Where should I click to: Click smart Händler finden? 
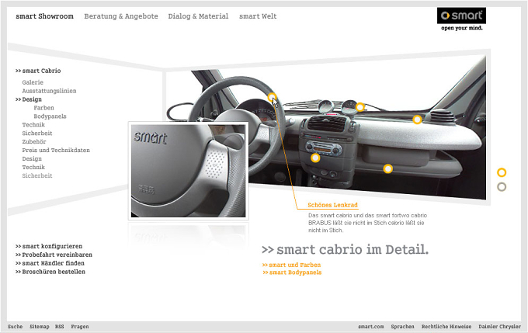(50, 263)
